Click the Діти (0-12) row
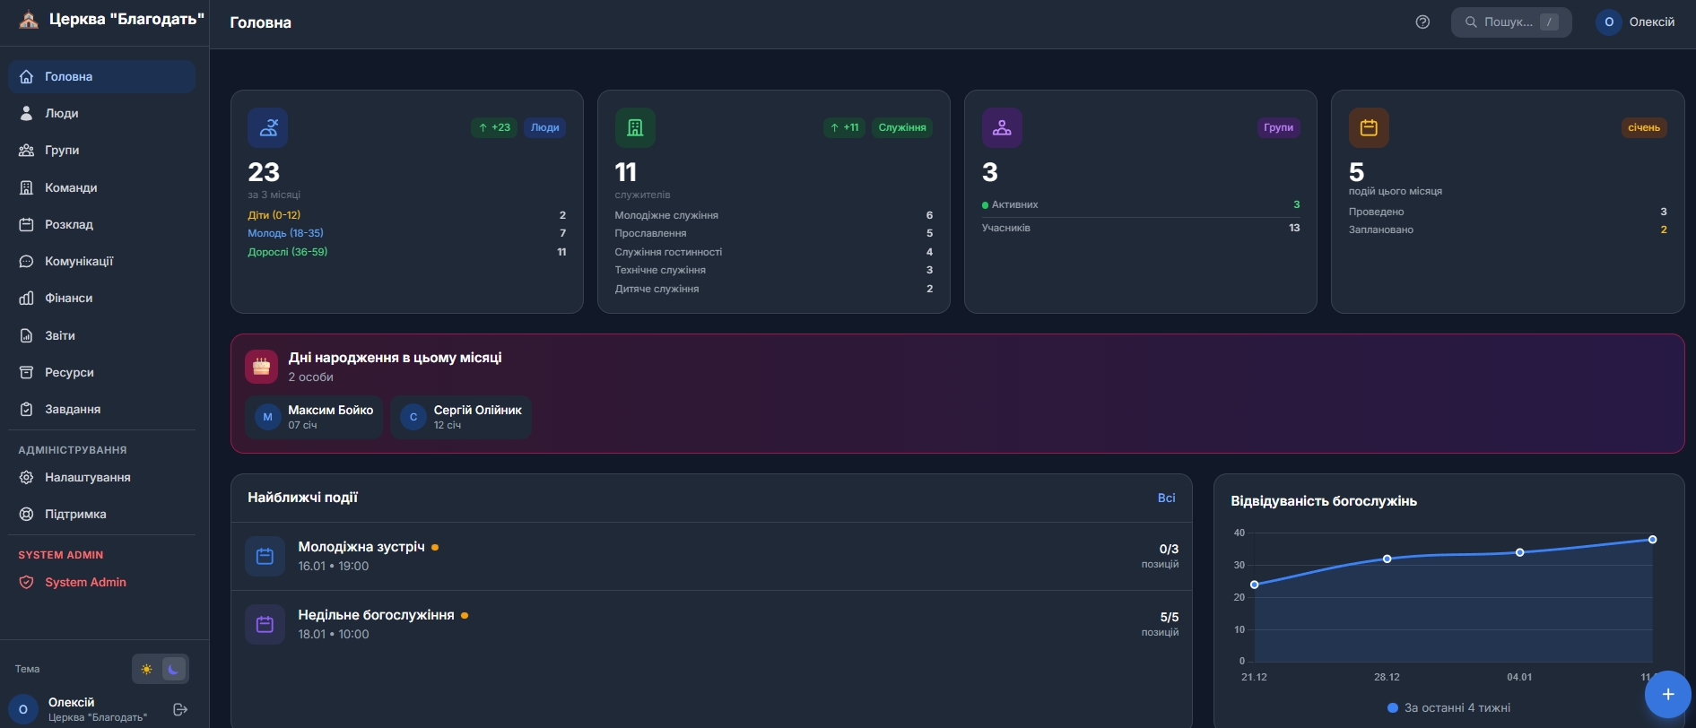1696x728 pixels. (x=407, y=215)
